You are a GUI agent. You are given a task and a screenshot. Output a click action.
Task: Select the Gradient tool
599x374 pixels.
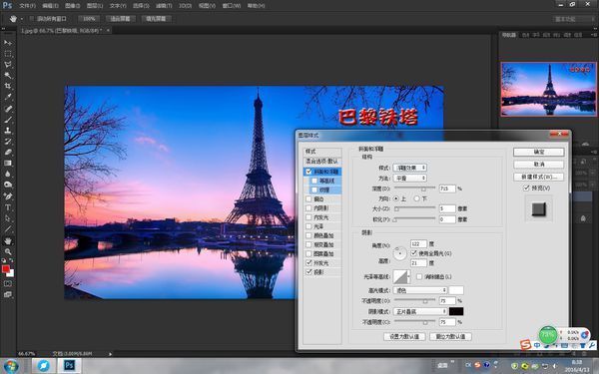tap(8, 163)
